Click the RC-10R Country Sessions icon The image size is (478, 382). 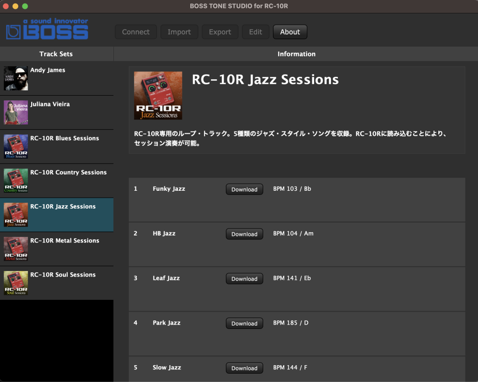tap(16, 181)
